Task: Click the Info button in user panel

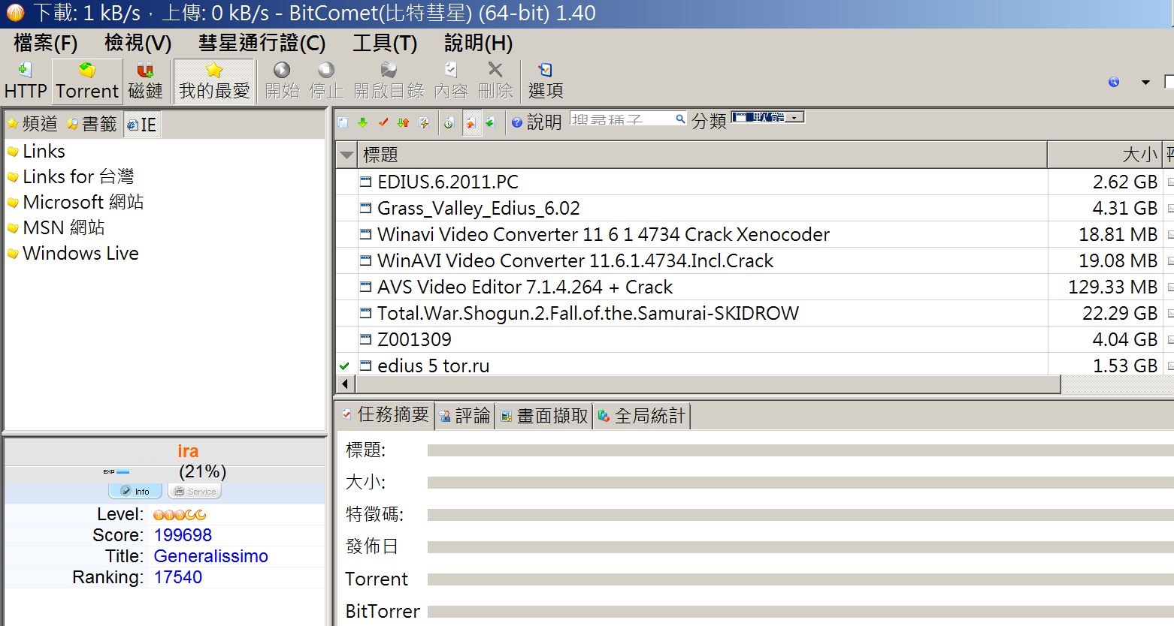Action: tap(135, 492)
